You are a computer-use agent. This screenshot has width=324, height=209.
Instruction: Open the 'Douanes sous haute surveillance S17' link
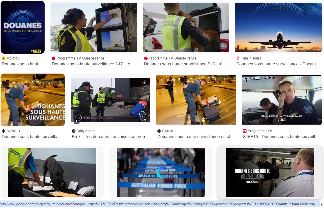point(93,64)
